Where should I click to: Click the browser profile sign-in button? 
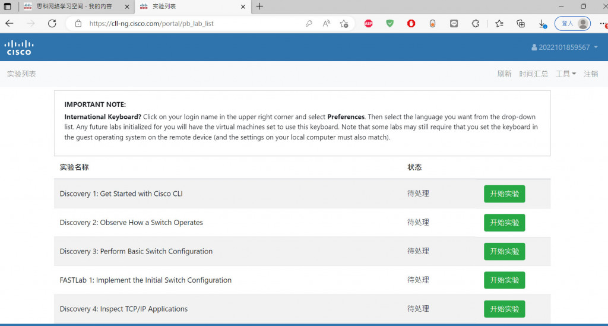click(573, 24)
